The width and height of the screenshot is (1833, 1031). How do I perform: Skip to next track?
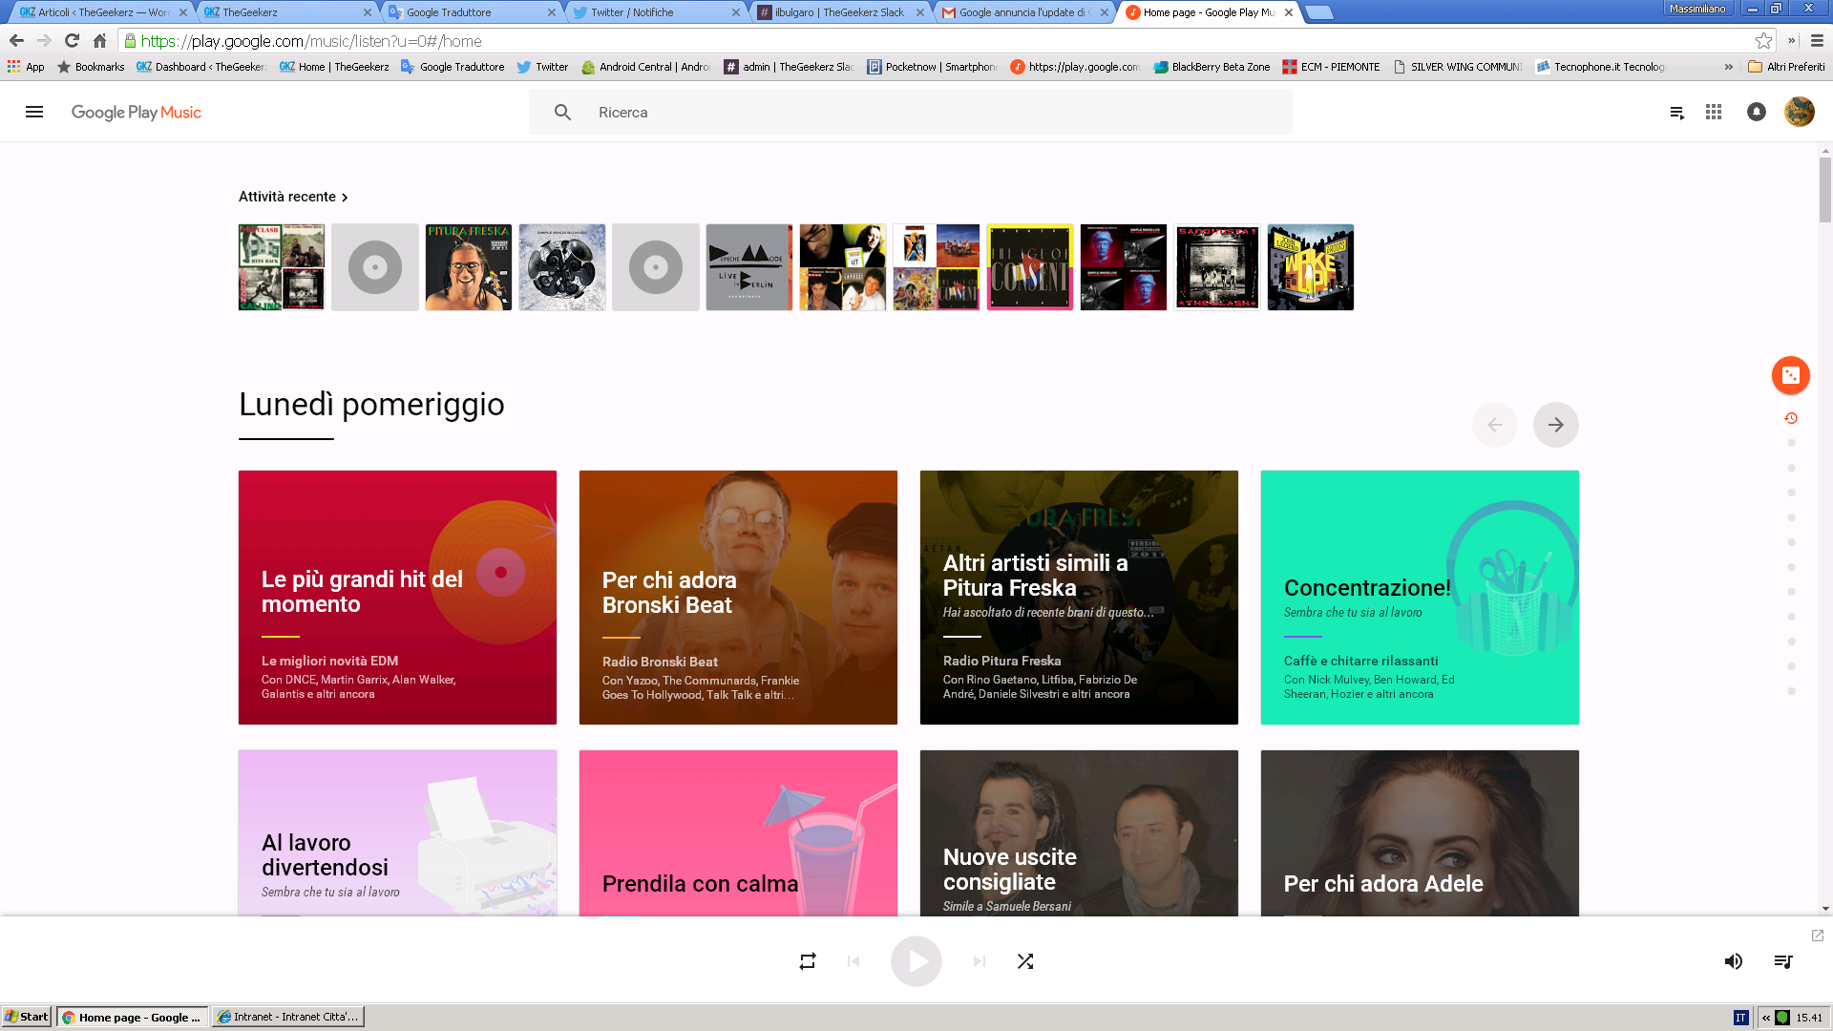point(980,961)
